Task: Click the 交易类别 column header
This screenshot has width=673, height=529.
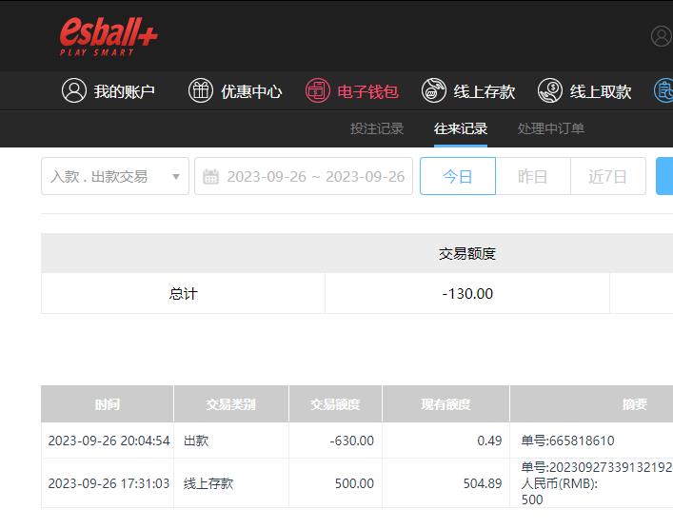Action: tap(231, 404)
